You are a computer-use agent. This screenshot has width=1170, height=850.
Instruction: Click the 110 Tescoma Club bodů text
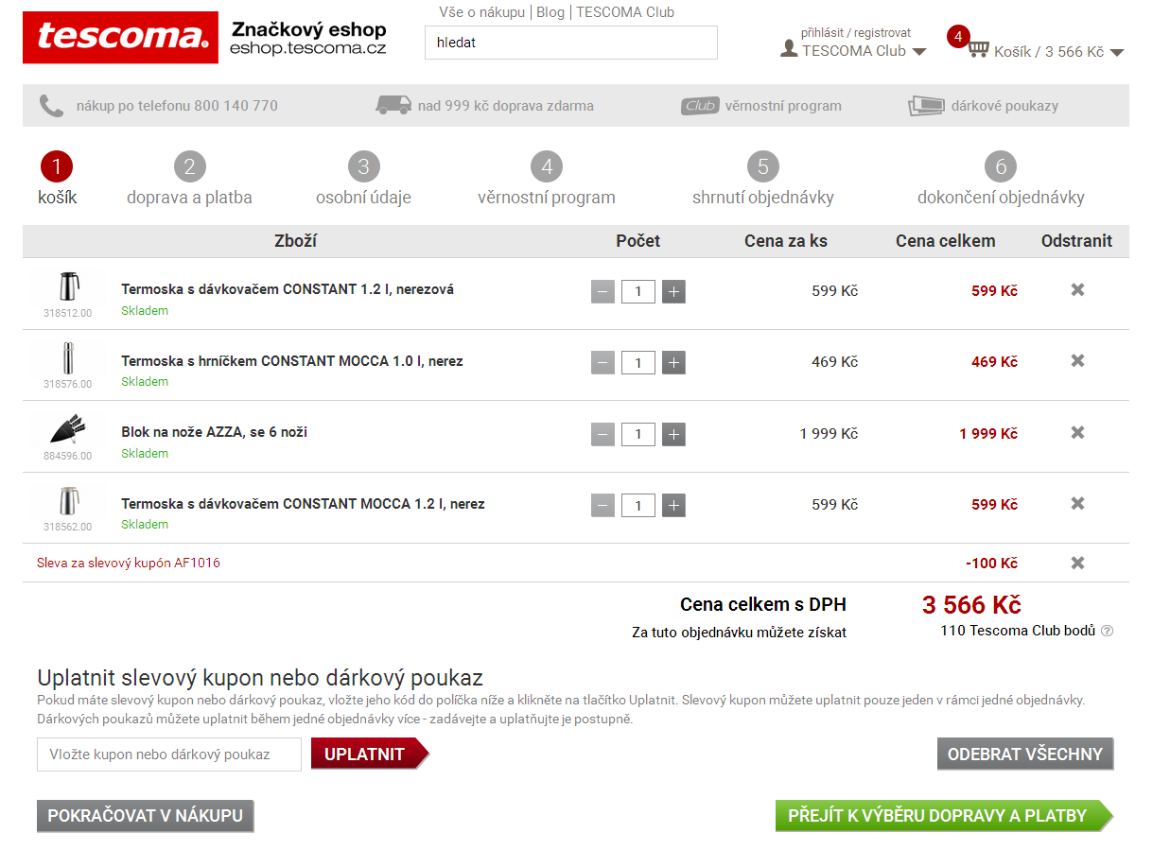(1018, 631)
